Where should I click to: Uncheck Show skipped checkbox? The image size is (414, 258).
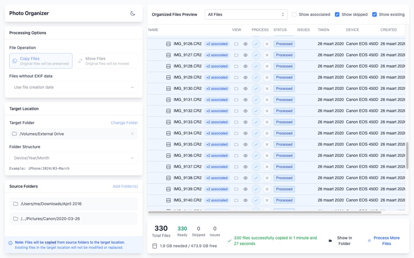tap(337, 14)
